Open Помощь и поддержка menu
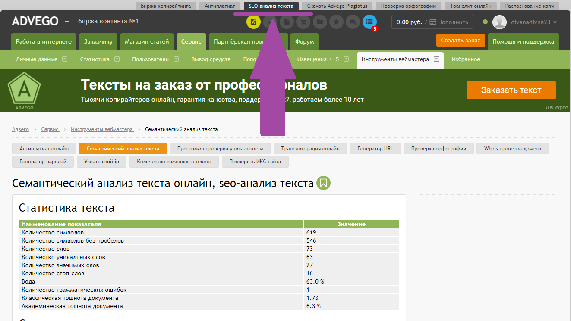The width and height of the screenshot is (571, 321). pyautogui.click(x=524, y=42)
